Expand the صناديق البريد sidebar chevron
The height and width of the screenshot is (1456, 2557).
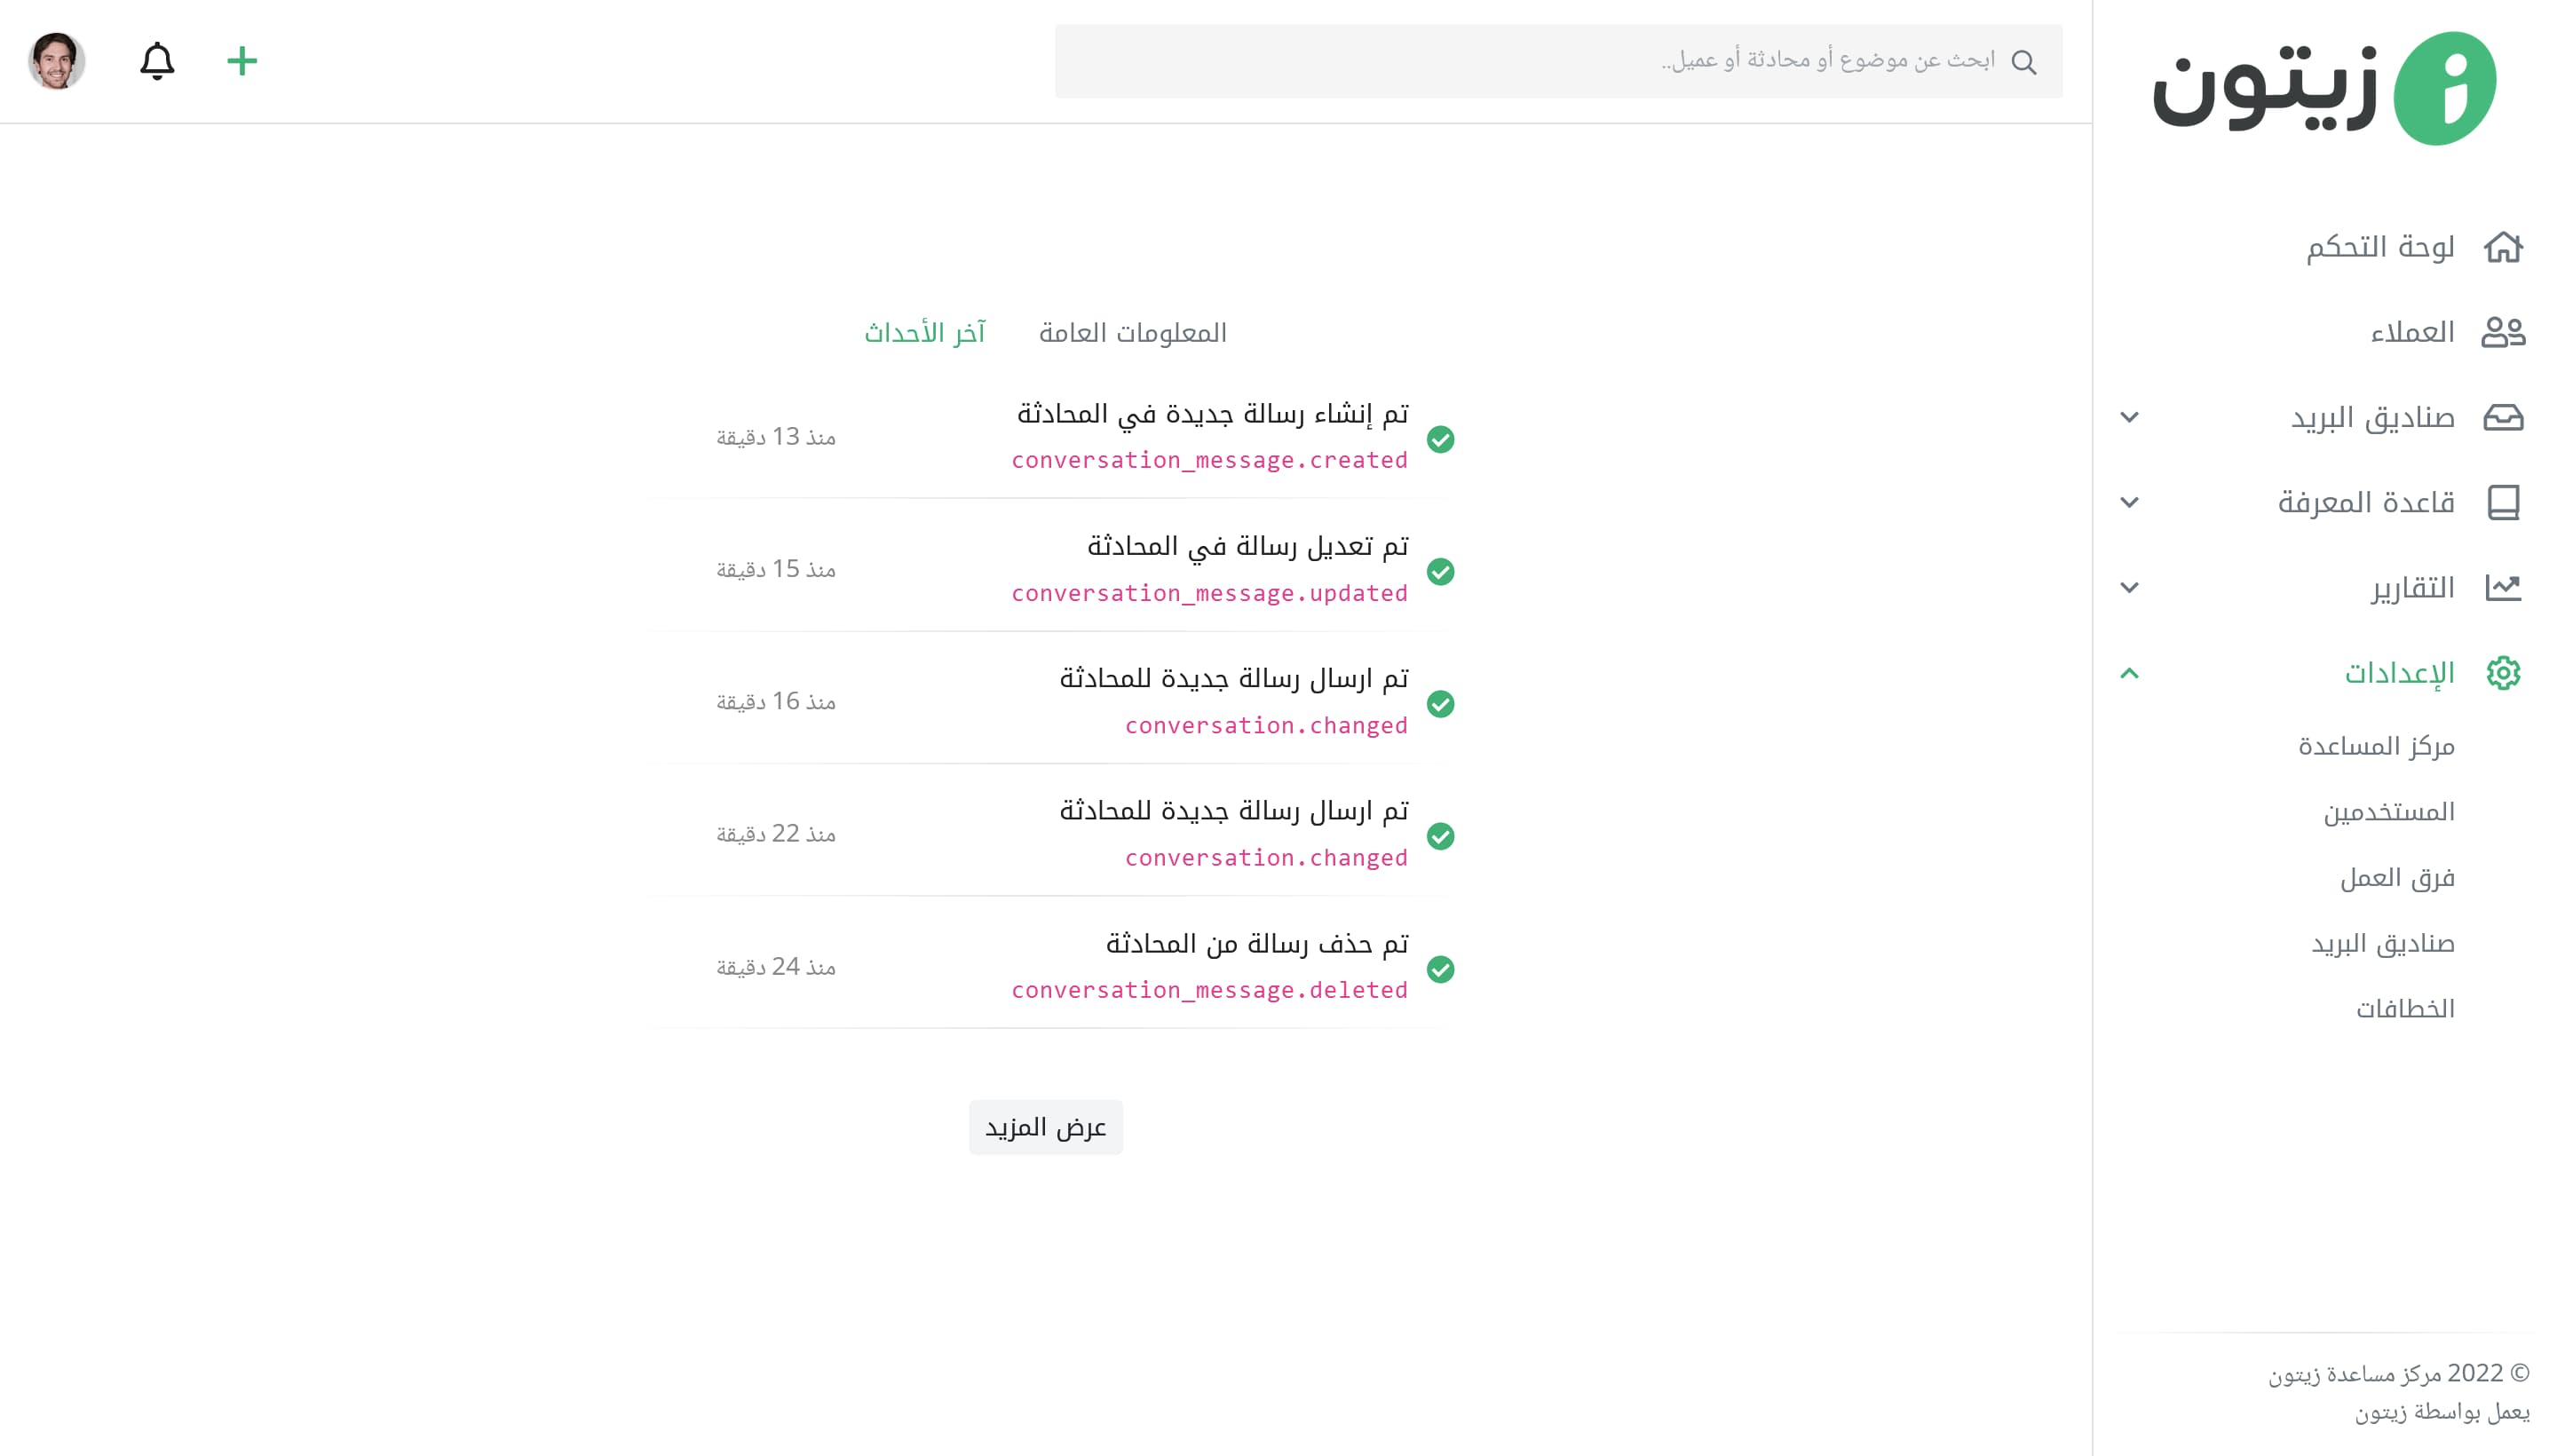(2129, 417)
